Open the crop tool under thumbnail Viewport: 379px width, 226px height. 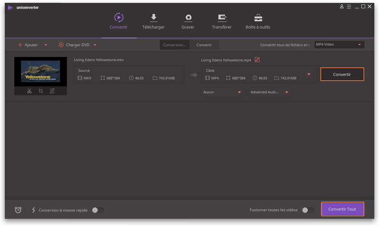[x=41, y=91]
